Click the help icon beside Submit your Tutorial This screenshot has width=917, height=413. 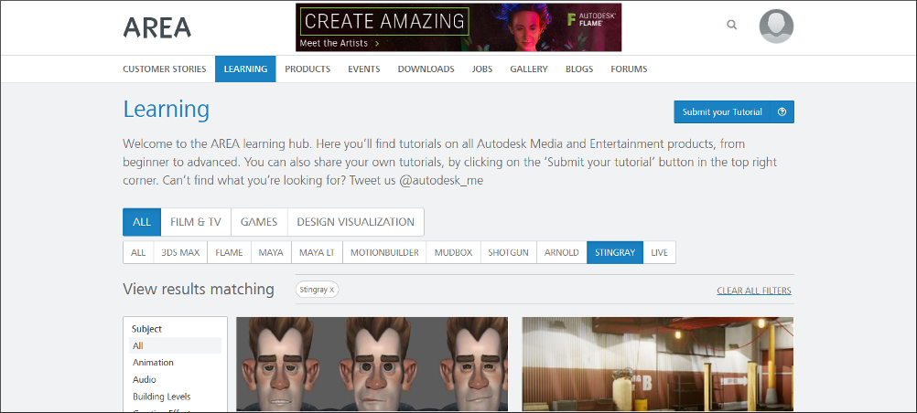click(x=782, y=112)
